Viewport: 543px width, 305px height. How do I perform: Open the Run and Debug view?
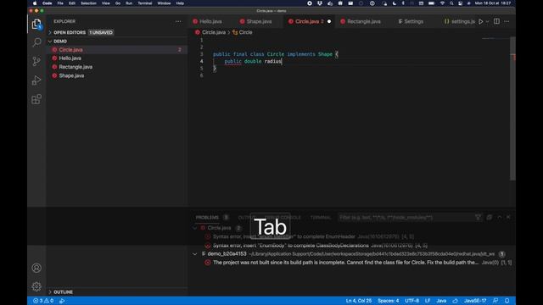point(36,80)
